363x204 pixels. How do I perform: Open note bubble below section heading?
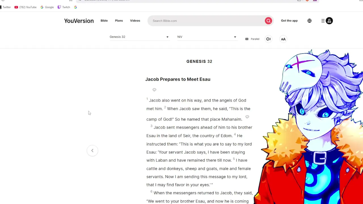coord(154,90)
